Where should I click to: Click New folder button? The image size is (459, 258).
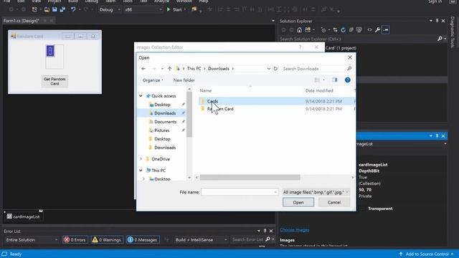click(184, 80)
